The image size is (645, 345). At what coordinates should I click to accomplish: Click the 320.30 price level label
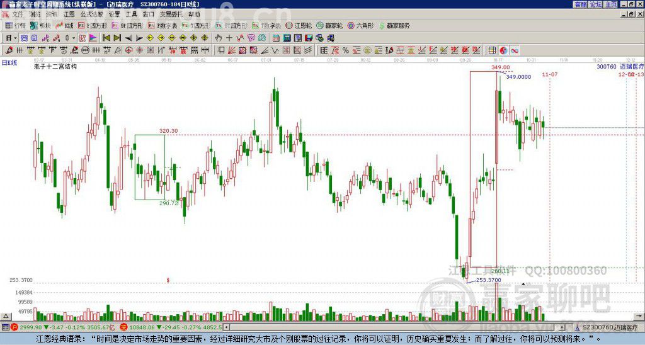click(x=169, y=131)
